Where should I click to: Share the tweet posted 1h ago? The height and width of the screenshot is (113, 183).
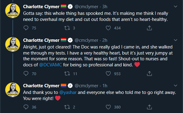(149, 107)
